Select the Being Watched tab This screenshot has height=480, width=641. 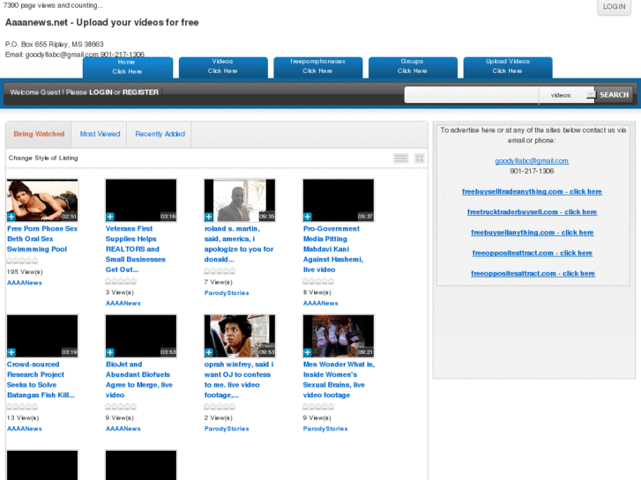point(39,134)
